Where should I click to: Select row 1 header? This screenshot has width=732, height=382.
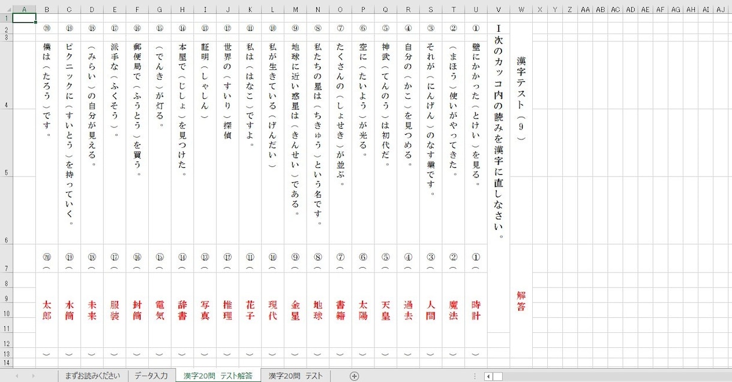point(6,18)
